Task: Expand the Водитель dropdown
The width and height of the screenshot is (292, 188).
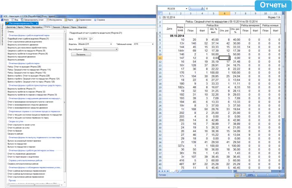Action: pos(111,44)
